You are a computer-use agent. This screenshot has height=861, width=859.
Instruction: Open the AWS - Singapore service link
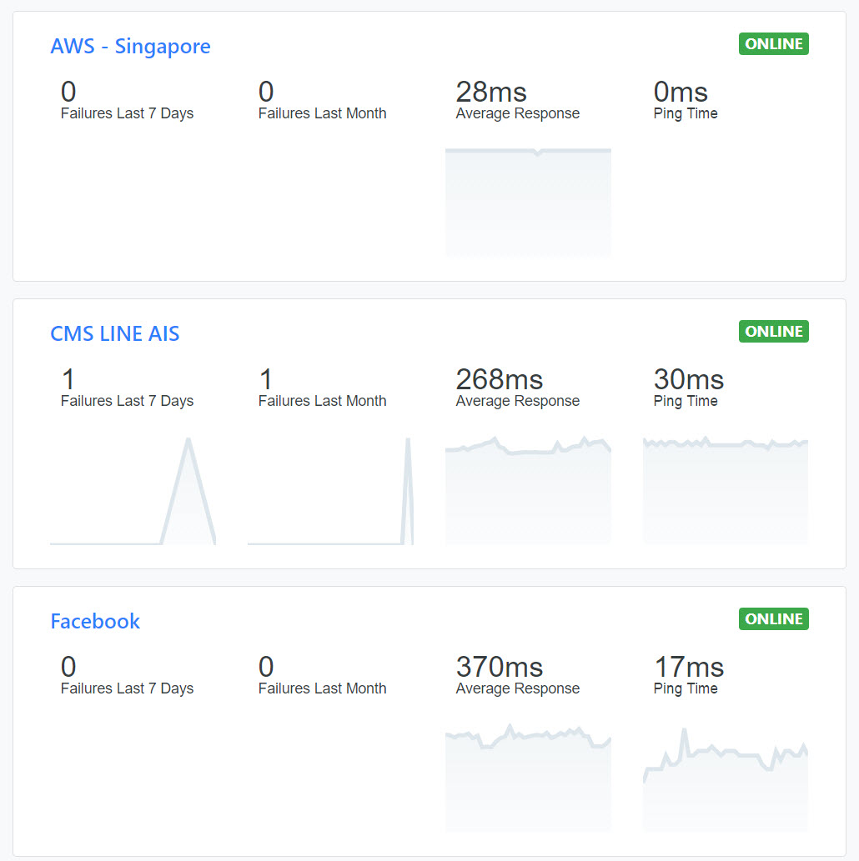pos(130,46)
